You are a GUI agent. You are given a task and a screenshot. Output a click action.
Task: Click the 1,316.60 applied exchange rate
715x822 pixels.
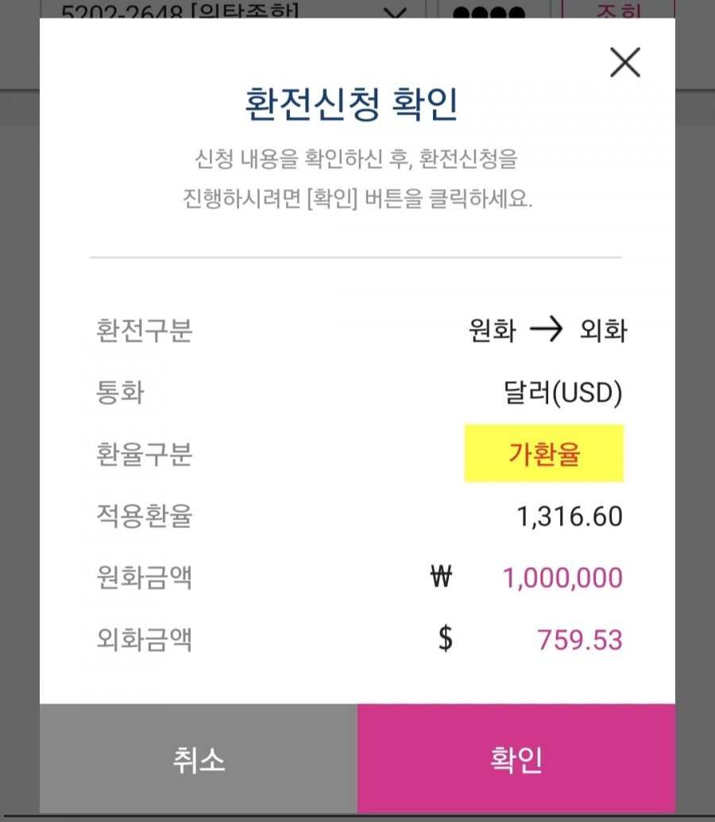pyautogui.click(x=570, y=516)
